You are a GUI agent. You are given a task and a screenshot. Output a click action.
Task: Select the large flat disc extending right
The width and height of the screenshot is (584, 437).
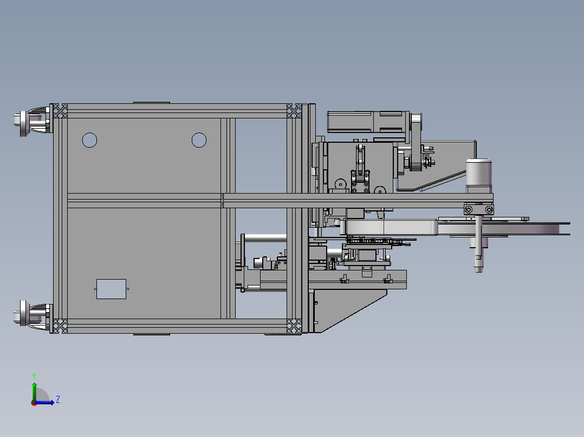[504, 228]
